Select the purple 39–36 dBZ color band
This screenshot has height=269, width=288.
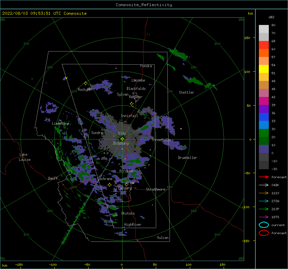[x=264, y=109]
